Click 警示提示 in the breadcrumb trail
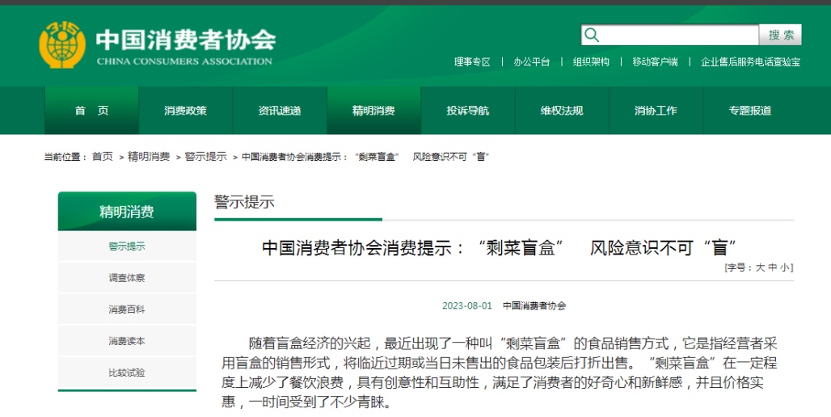This screenshot has width=831, height=417. [x=205, y=156]
